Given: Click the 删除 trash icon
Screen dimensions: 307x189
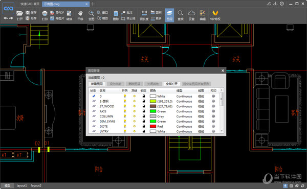Looking at the screenshot, I should point(116,15).
